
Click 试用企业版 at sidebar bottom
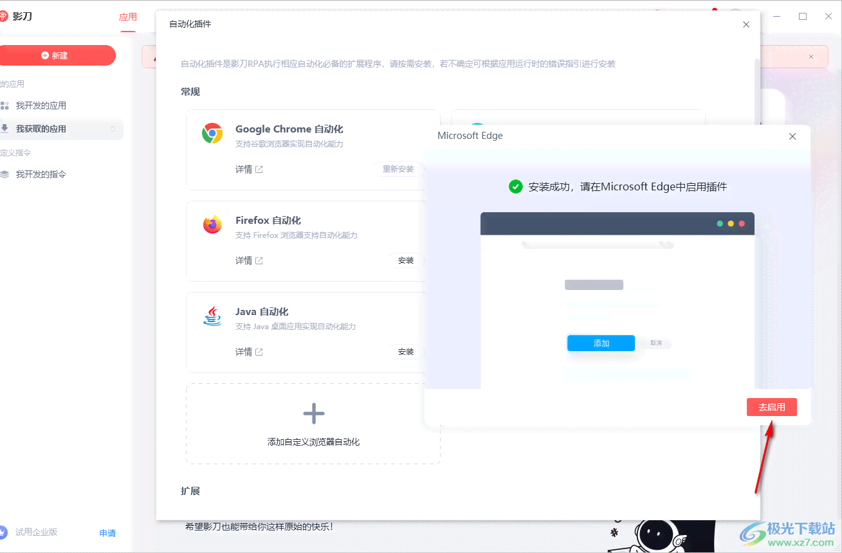37,532
